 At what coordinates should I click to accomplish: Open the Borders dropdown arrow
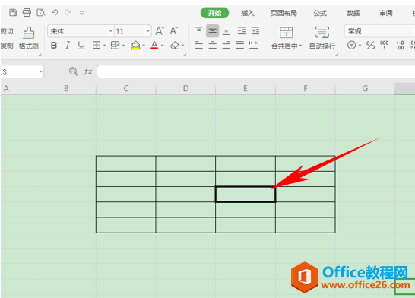click(x=105, y=46)
